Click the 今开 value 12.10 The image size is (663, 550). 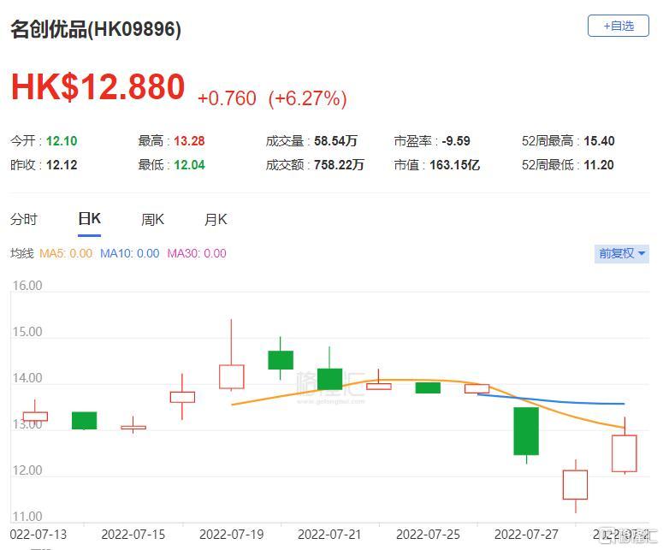(62, 141)
